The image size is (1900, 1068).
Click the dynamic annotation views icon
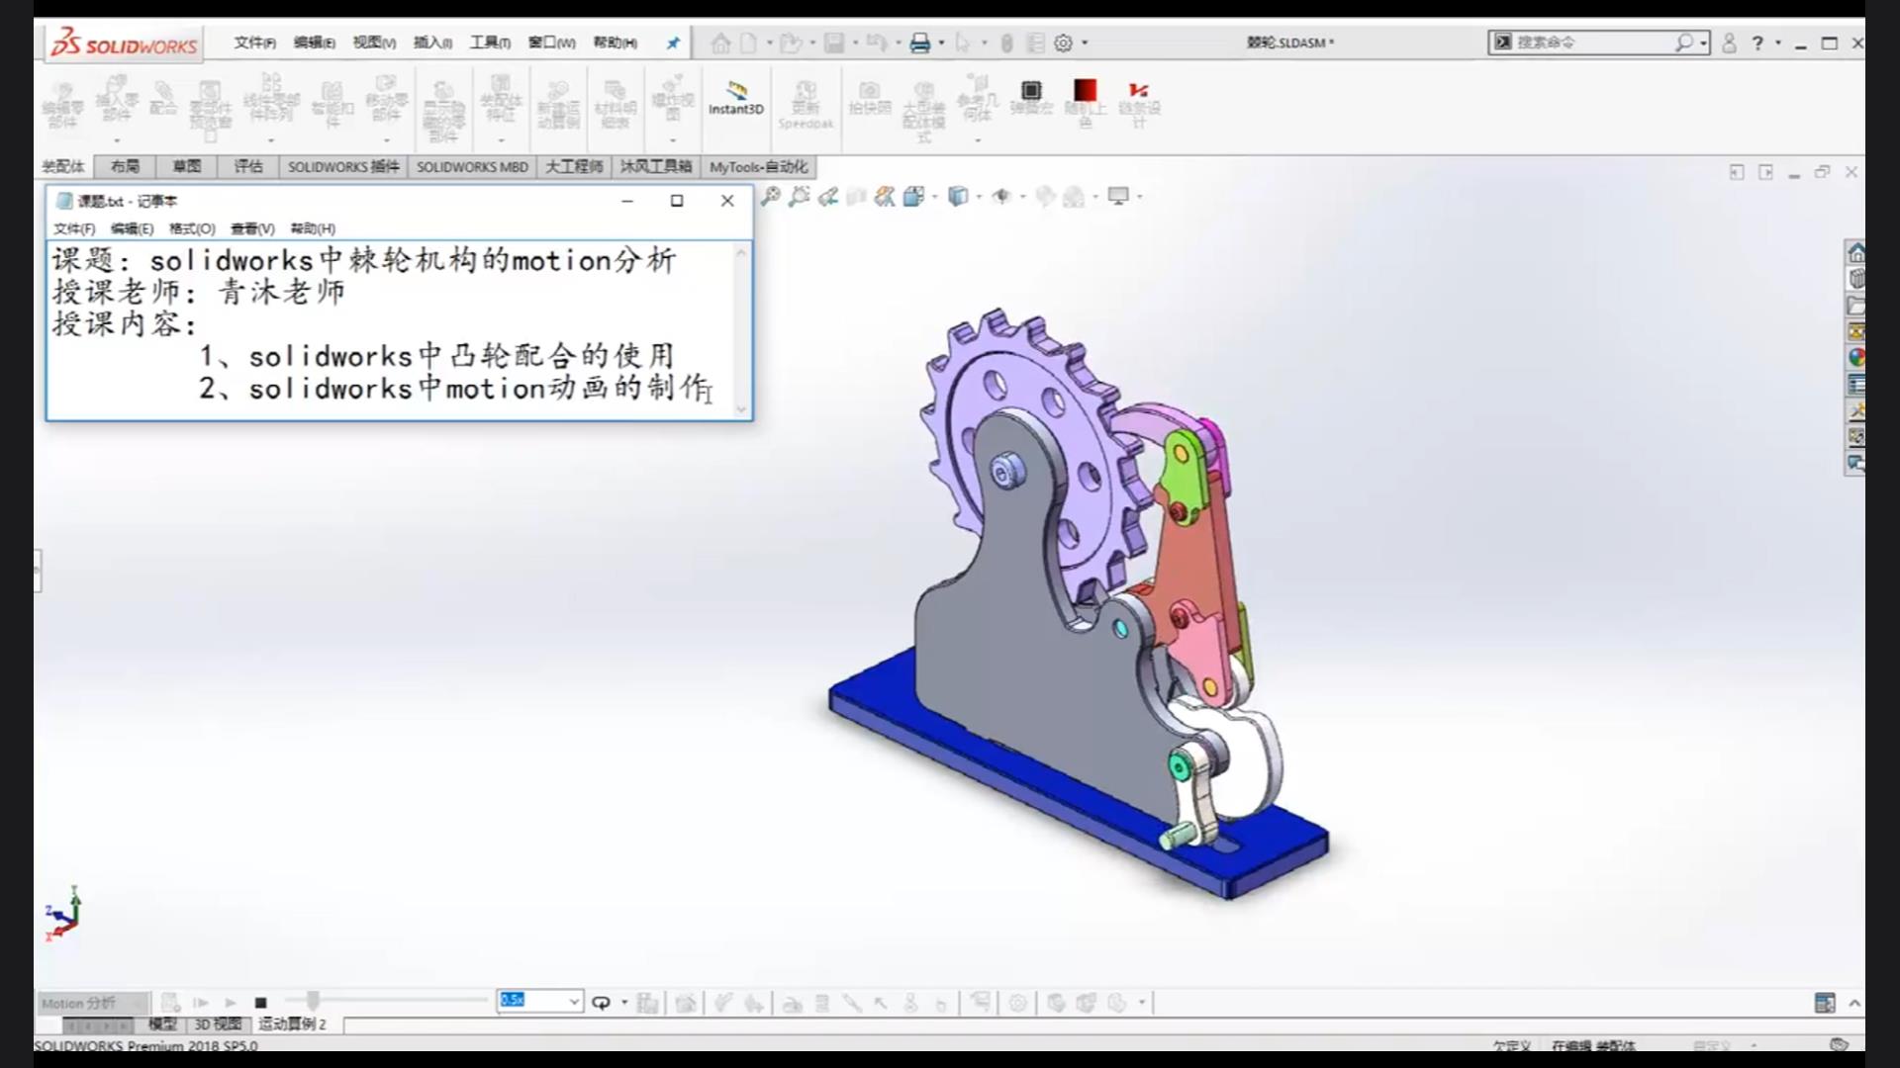(885, 197)
